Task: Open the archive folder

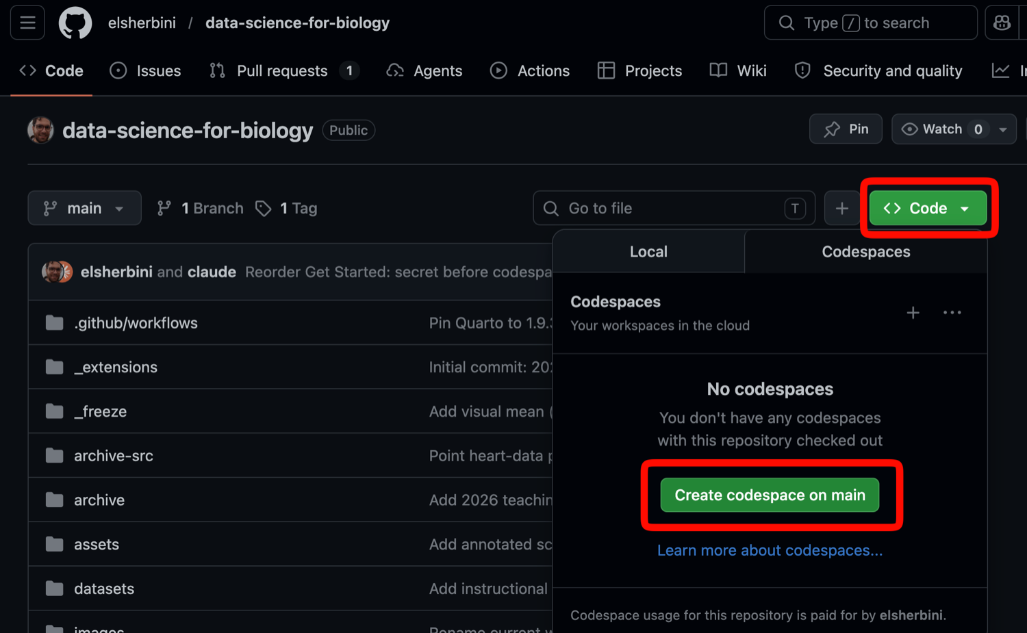Action: 99,500
